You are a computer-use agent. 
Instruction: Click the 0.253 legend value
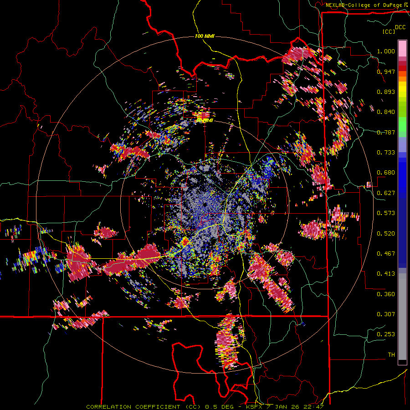[386, 334]
